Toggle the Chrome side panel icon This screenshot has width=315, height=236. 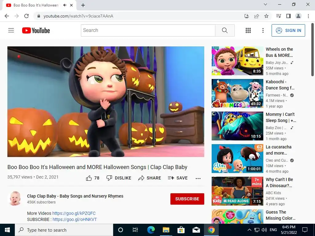tap(289, 16)
